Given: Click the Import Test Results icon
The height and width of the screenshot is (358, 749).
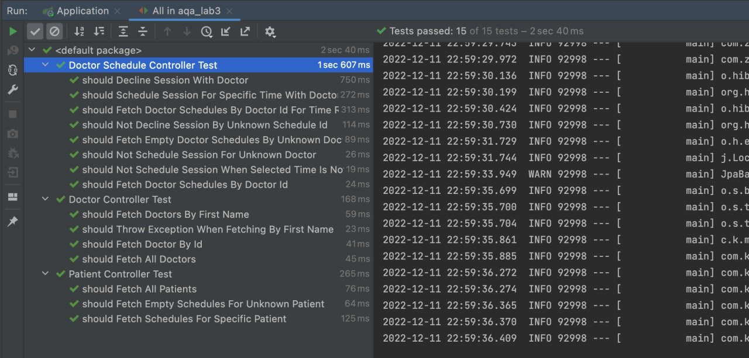Looking at the screenshot, I should [225, 31].
